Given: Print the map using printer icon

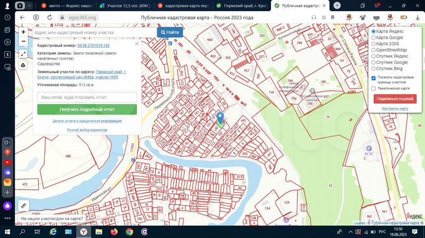Looking at the screenshot, I should click(23, 65).
